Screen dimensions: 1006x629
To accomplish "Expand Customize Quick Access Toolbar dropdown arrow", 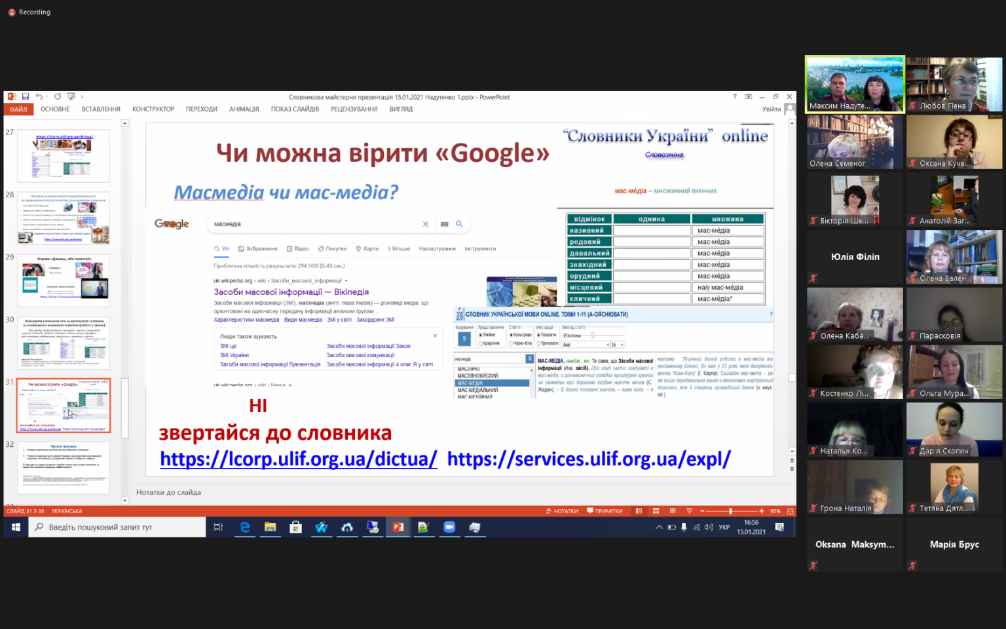I will 82,97.
